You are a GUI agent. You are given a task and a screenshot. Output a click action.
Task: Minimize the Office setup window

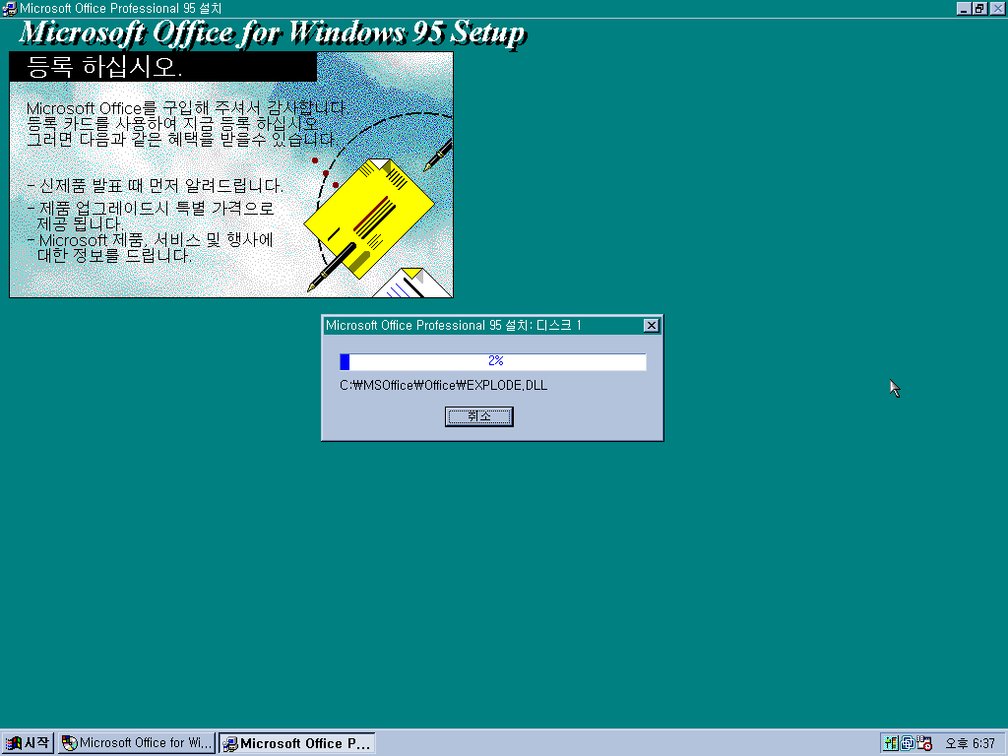(963, 8)
